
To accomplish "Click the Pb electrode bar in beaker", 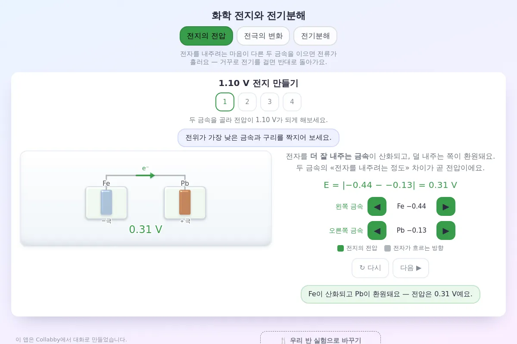I will 185,202.
